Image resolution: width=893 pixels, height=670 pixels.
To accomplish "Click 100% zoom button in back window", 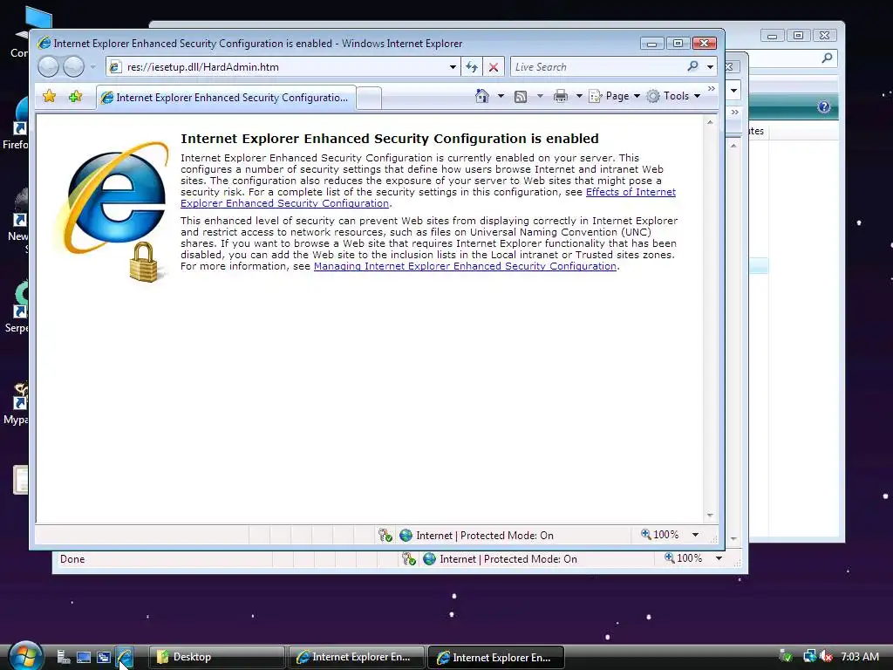I will tap(684, 559).
